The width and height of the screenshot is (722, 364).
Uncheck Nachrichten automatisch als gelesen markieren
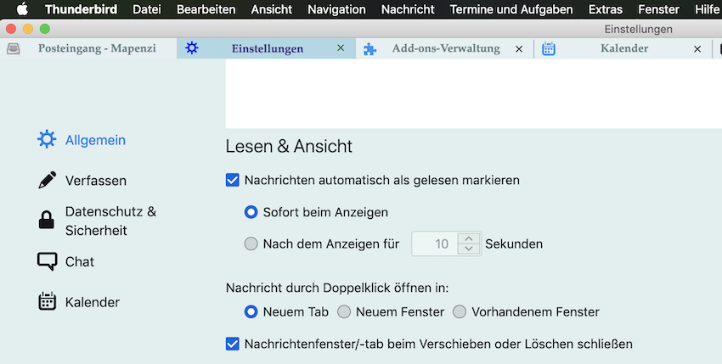click(x=233, y=180)
